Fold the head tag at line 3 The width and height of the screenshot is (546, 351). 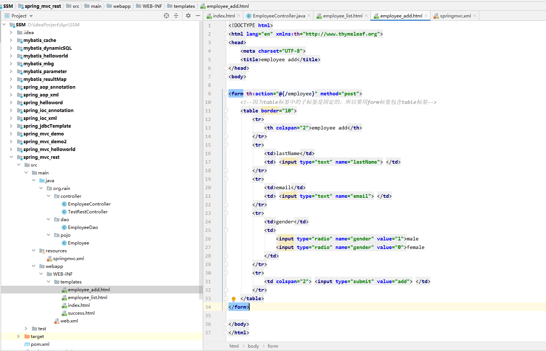[x=226, y=42]
